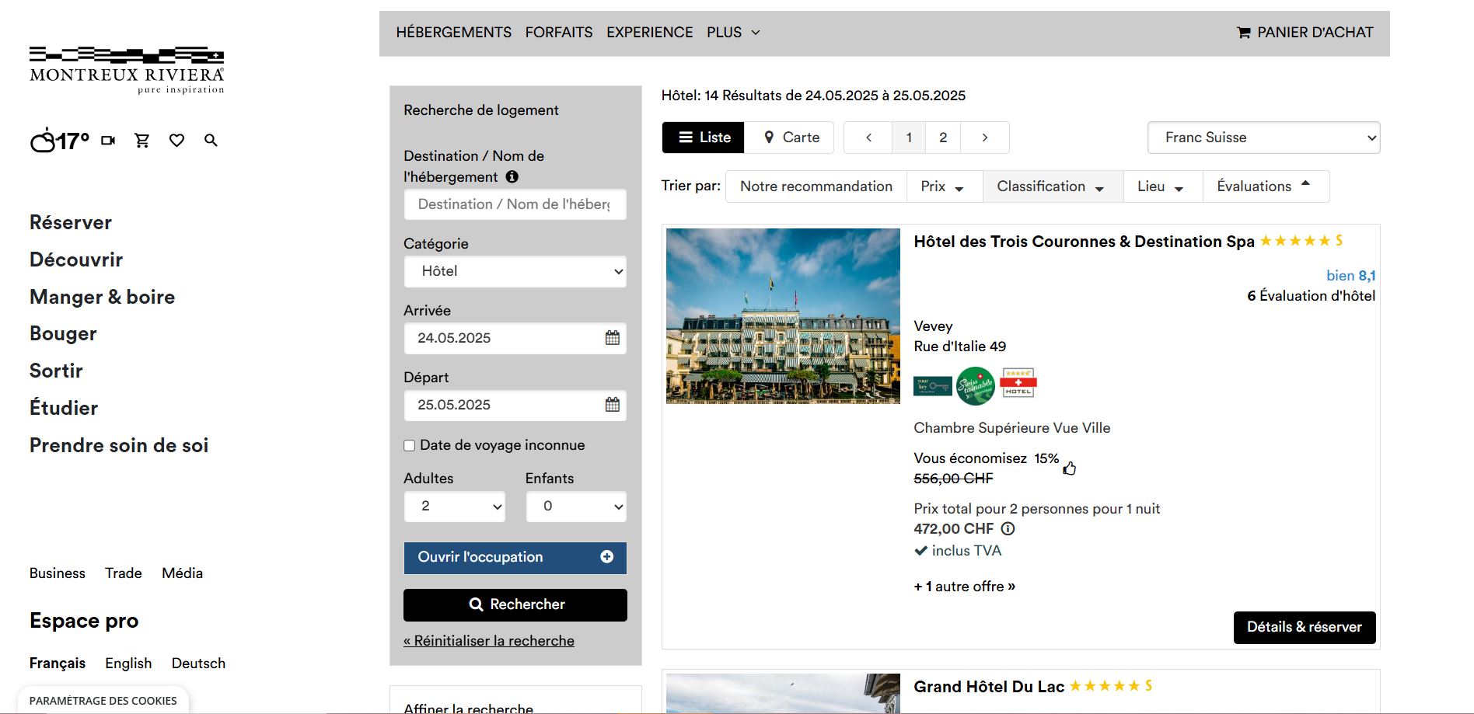Click the destination info icon
Image resolution: width=1474 pixels, height=714 pixels.
[512, 177]
